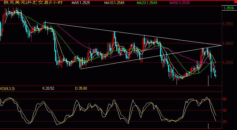
Task: Click the last candlestick on the chart
Action: pos(216,76)
